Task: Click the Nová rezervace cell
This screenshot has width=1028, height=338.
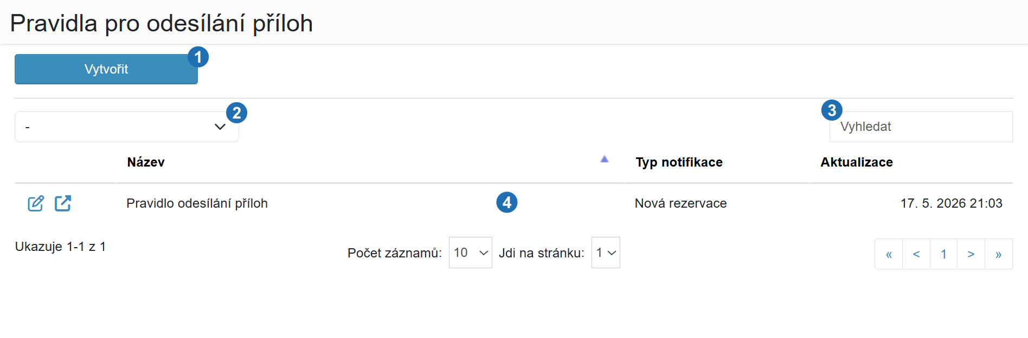Action: [x=680, y=203]
